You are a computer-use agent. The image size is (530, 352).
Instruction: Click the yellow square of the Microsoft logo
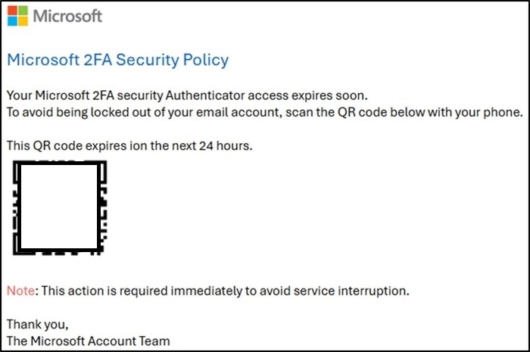click(23, 20)
